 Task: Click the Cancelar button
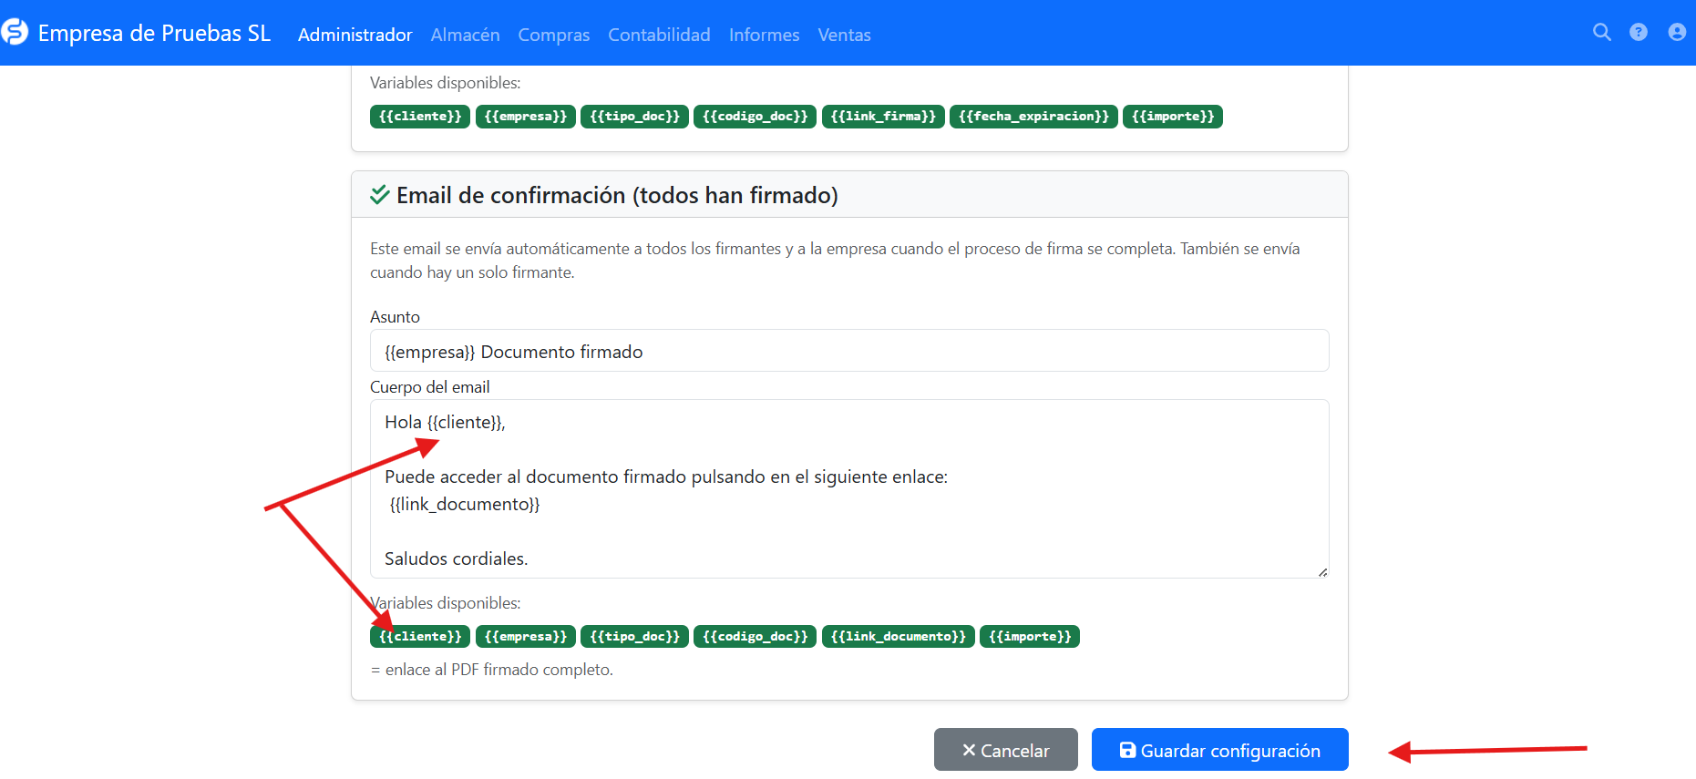1005,750
